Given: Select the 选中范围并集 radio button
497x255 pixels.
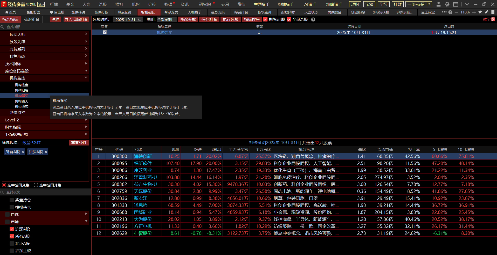Looking at the screenshot, I should [x=36, y=185].
